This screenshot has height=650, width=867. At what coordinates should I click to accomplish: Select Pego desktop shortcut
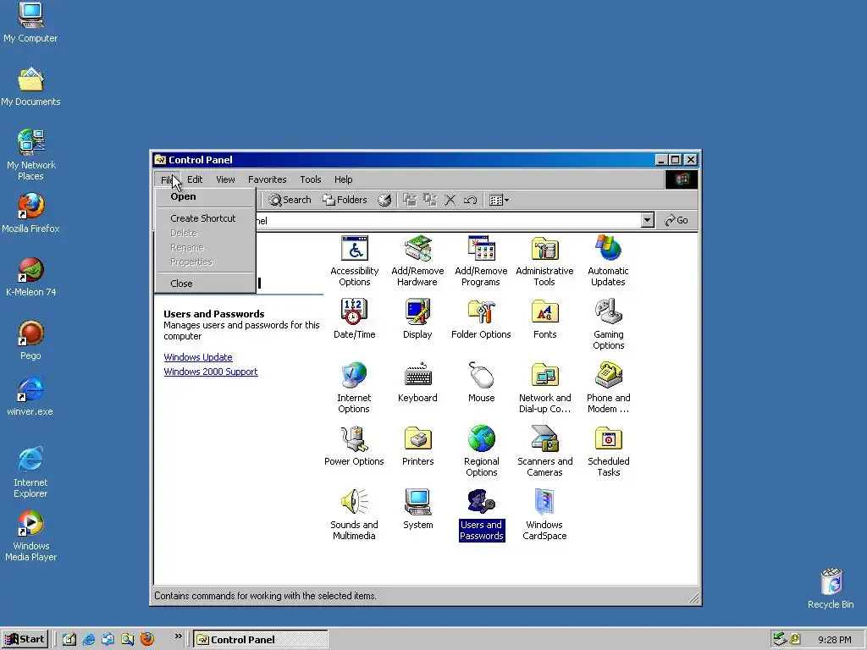[x=30, y=340]
